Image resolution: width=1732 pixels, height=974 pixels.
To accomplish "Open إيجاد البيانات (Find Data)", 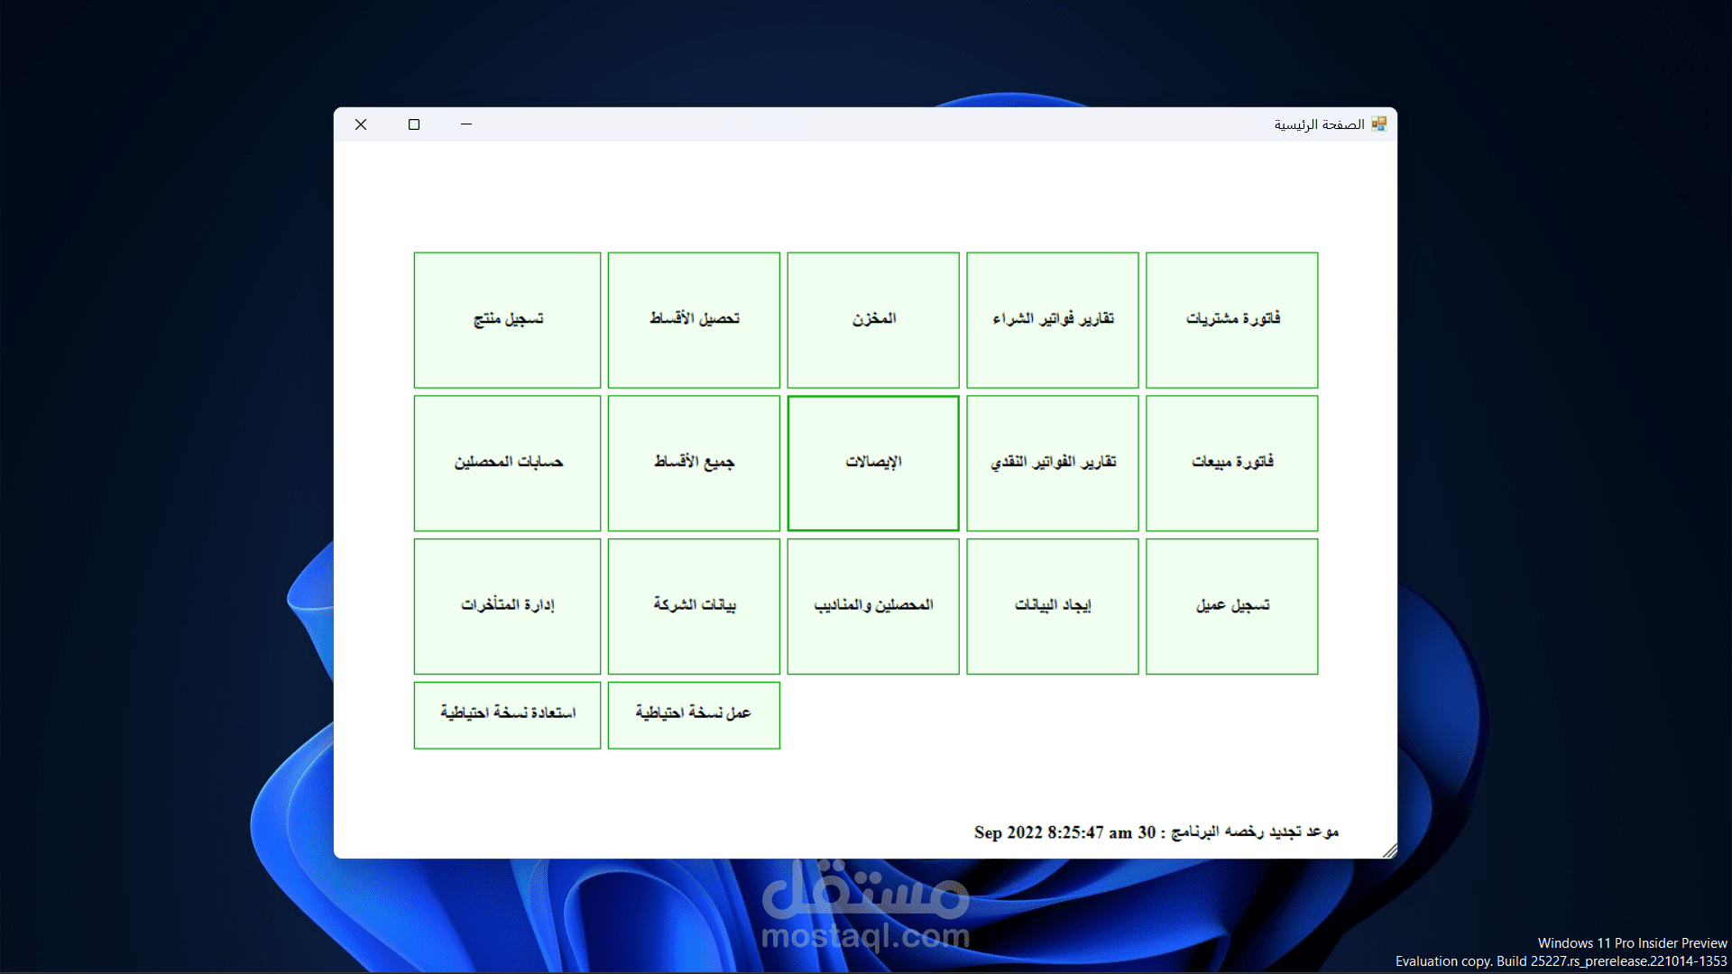I will tap(1052, 606).
